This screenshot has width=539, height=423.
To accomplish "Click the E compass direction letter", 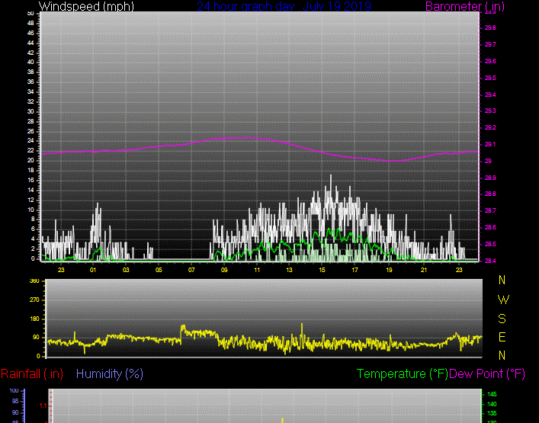I will tap(502, 337).
